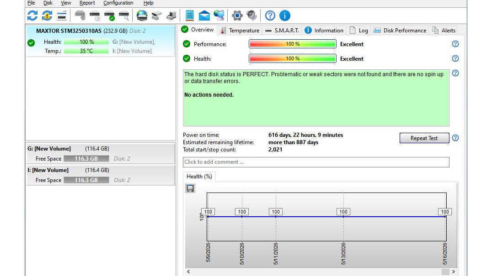The height and width of the screenshot is (276, 492).
Task: Open the Report menu
Action: tap(87, 3)
